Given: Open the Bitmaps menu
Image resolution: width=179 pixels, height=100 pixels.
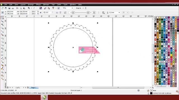Looking at the screenshot, I should click(x=46, y=4).
